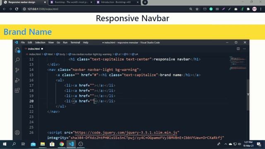Click the editor vertical scrollbar
This screenshot has width=265, height=149.
coord(248,95)
